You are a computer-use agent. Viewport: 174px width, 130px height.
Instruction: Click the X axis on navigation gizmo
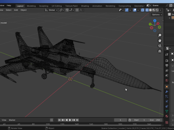tap(158, 23)
